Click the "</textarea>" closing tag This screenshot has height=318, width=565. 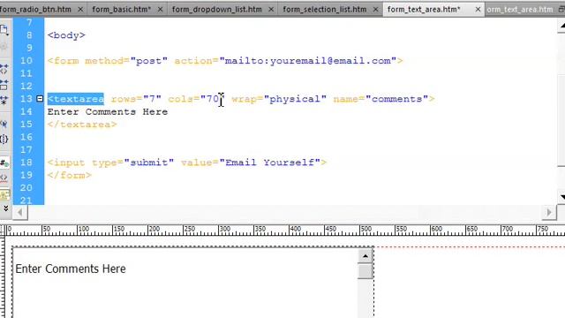pos(82,125)
